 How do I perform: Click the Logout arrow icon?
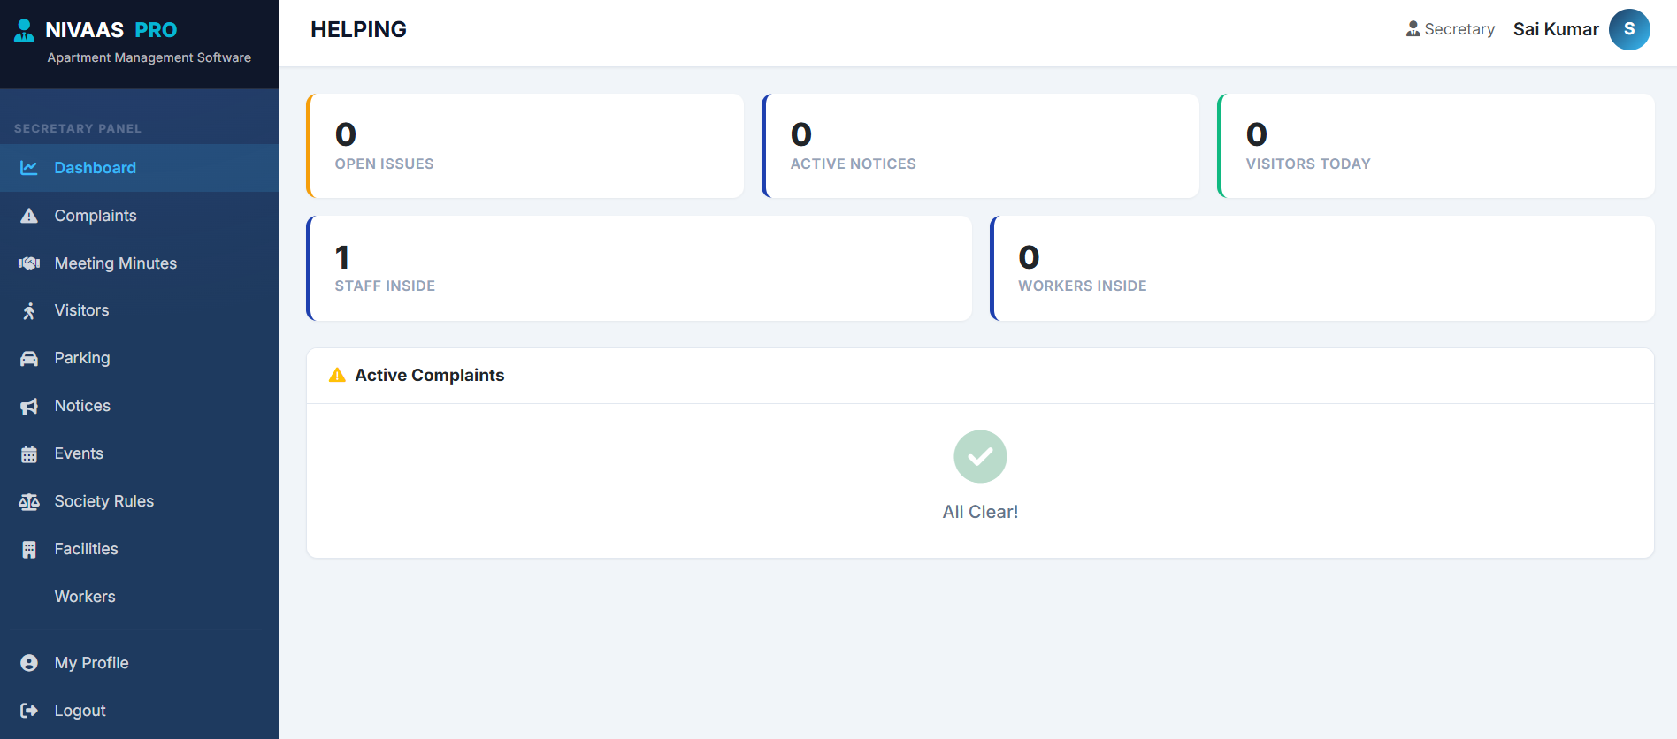[x=29, y=711]
